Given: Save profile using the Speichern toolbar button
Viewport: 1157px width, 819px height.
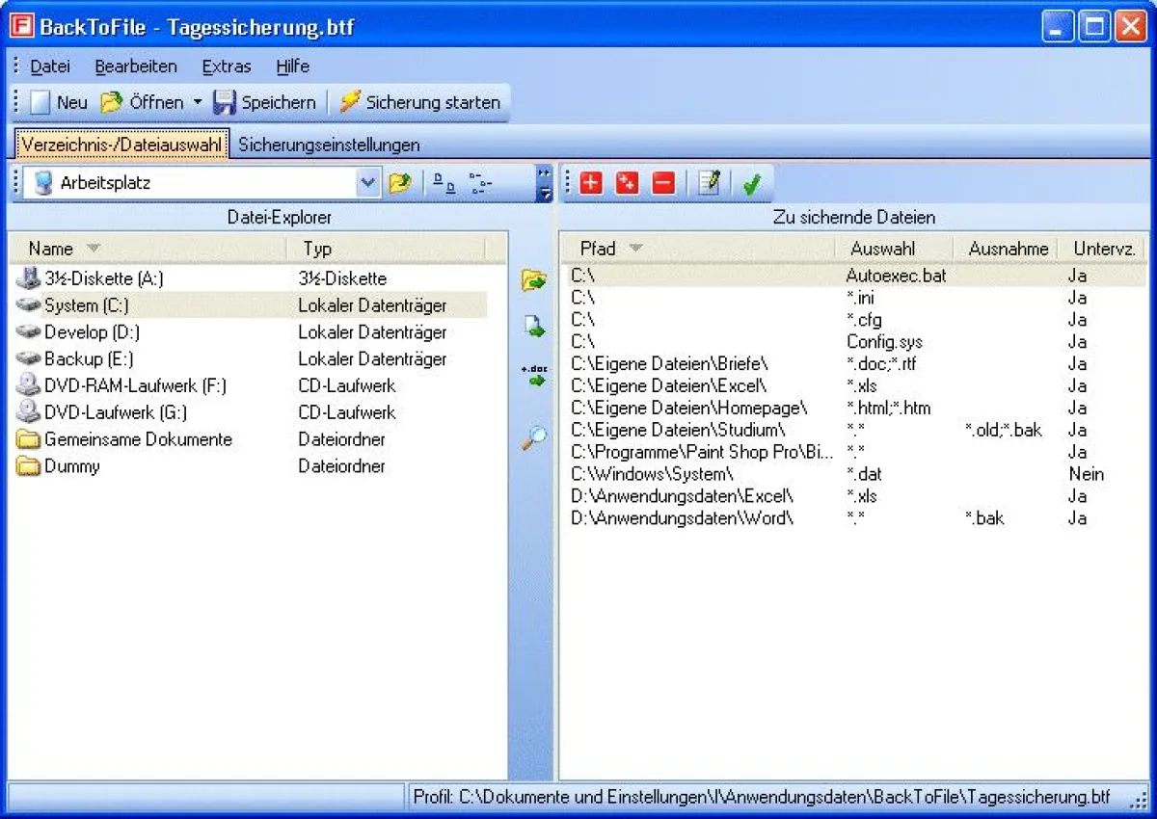Looking at the screenshot, I should (265, 102).
